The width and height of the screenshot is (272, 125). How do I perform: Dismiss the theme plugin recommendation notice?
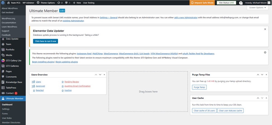265,52
